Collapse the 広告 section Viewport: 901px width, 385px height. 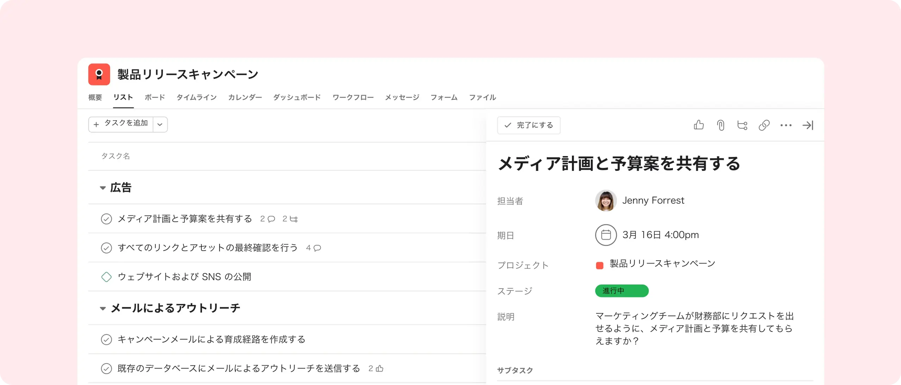(x=103, y=188)
